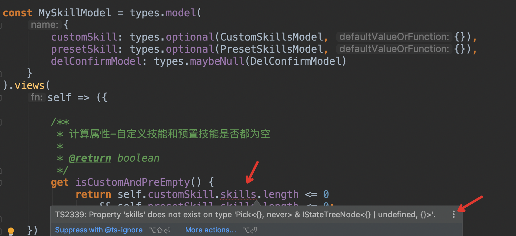Click the yellow intention lightbulb icon
Screen dimensions: 516x236
pos(11,230)
